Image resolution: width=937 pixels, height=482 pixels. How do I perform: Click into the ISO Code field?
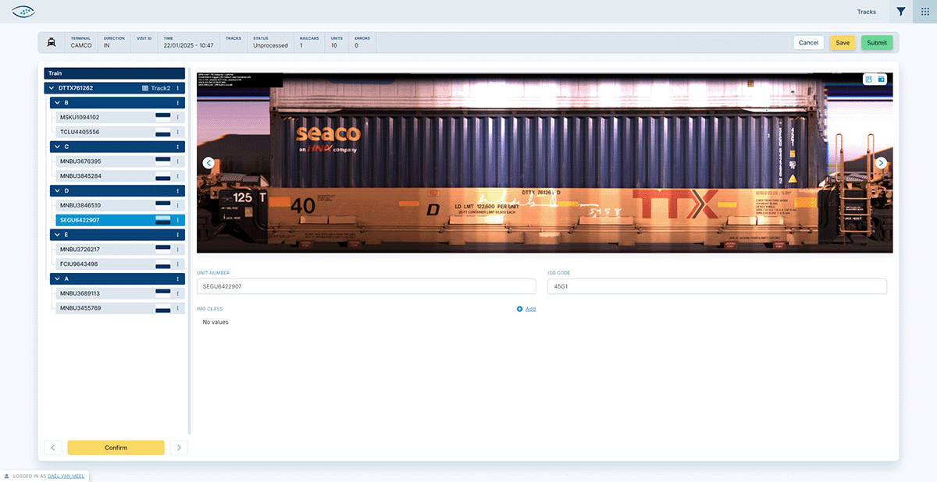click(717, 287)
